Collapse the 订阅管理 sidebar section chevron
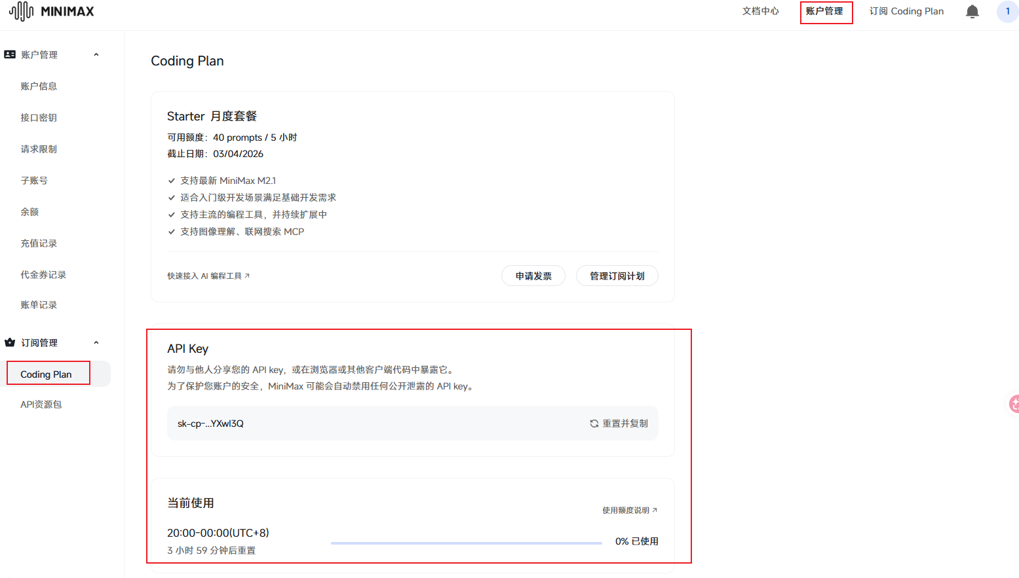Image resolution: width=1019 pixels, height=578 pixels. (x=96, y=342)
